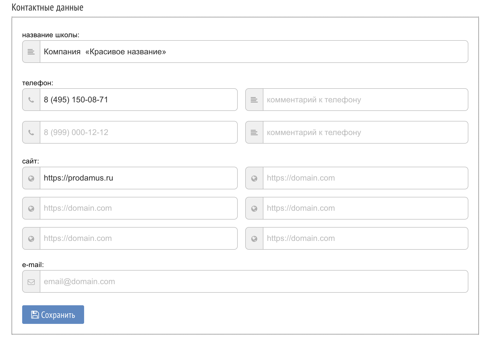Click the phone icon beside 8 (495) 150-08-71
Viewport: 490px width, 344px height.
point(31,100)
